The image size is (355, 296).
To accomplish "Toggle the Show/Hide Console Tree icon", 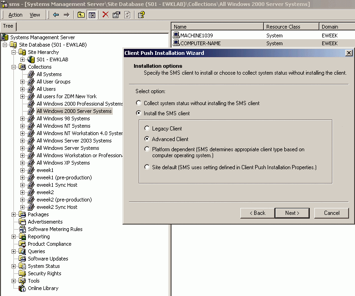I will (x=92, y=15).
